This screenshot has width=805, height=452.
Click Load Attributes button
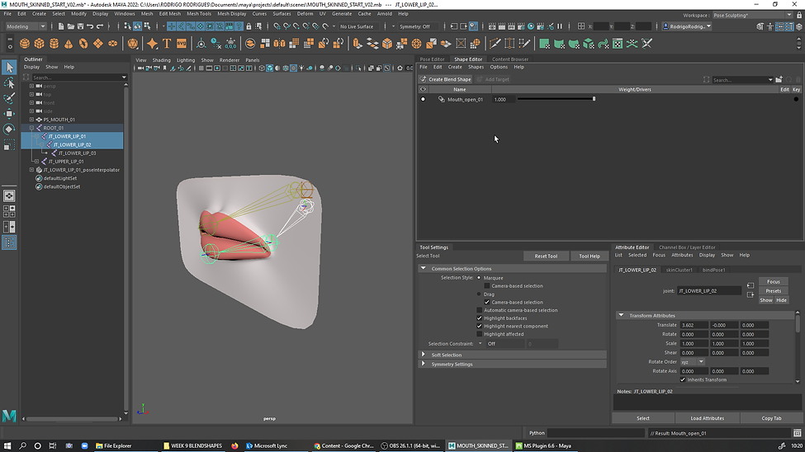tap(707, 418)
